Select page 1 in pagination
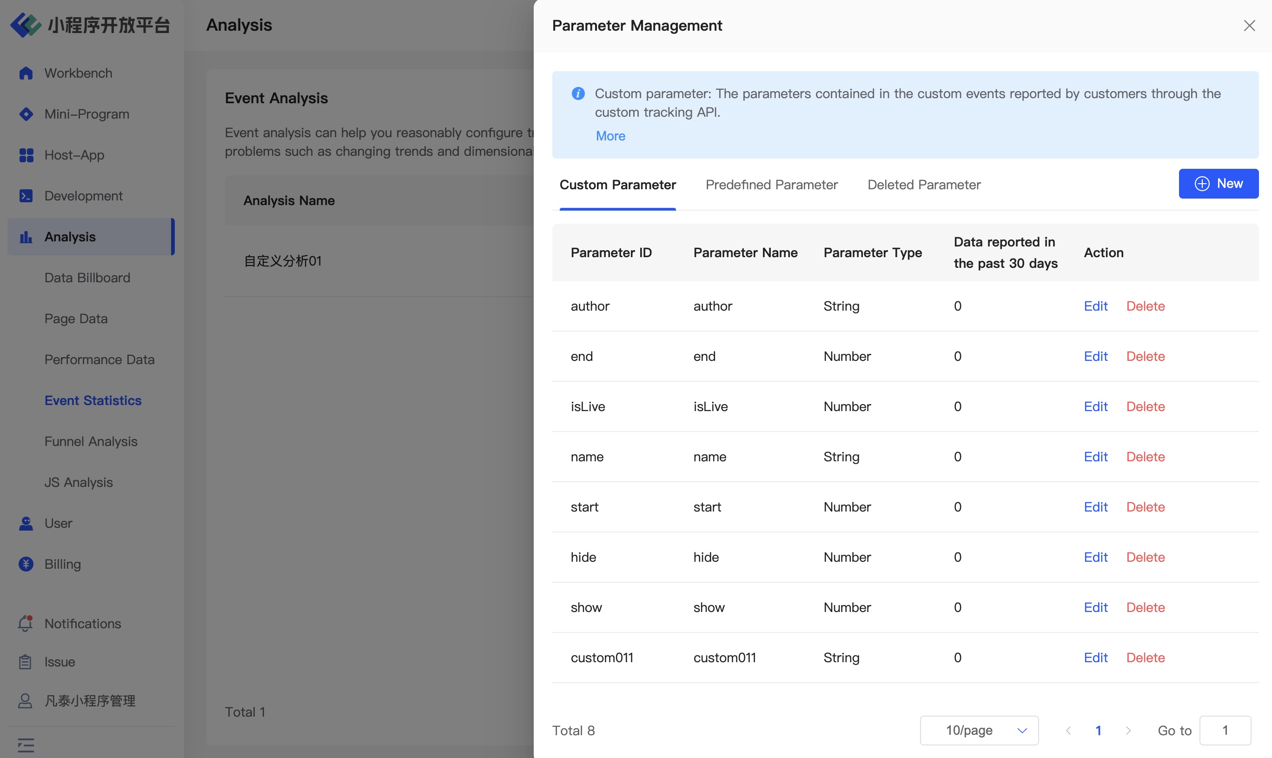1272x758 pixels. point(1098,731)
